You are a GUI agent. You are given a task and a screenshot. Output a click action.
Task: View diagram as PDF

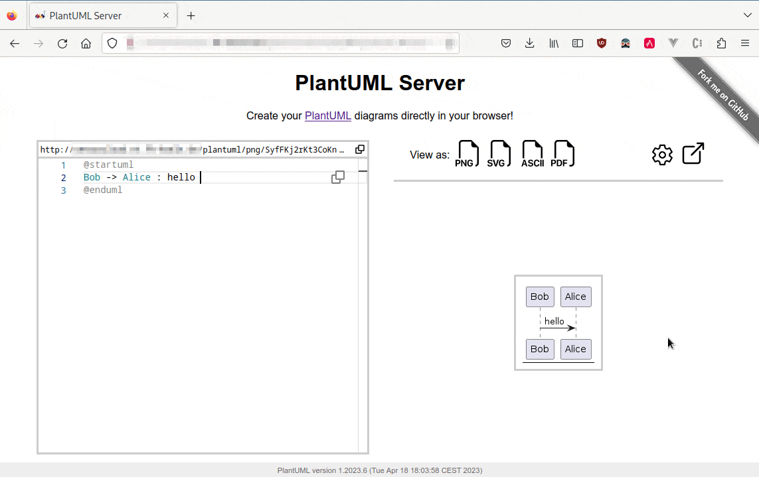(x=563, y=154)
